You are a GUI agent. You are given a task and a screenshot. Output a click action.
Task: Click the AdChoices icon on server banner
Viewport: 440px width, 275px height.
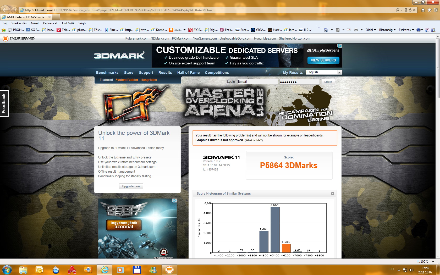340,46
